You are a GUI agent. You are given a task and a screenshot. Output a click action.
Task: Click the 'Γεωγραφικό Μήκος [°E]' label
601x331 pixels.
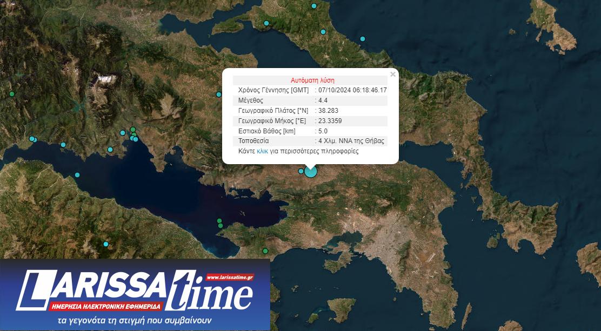click(x=273, y=120)
